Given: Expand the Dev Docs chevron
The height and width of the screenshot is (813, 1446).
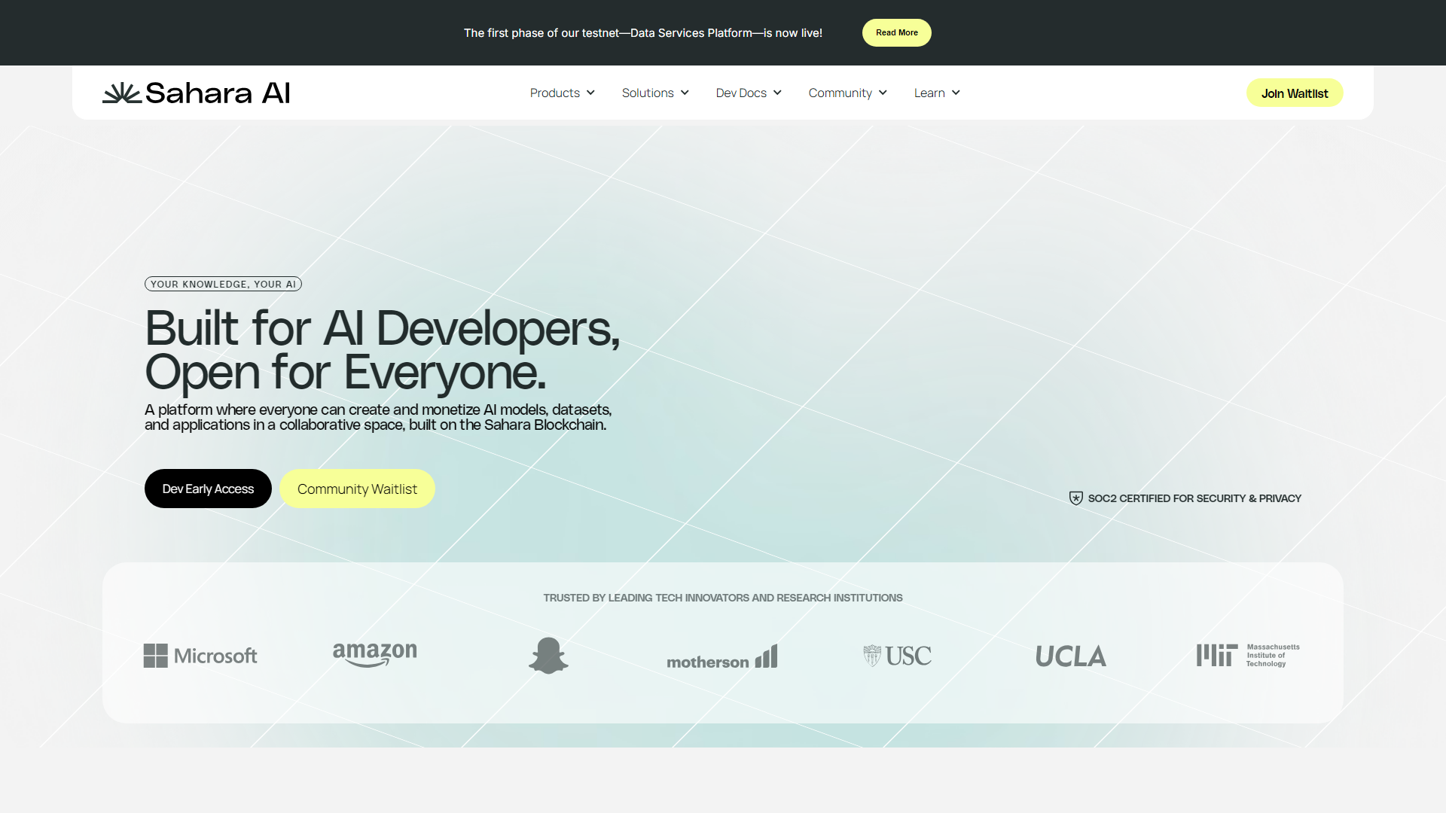Looking at the screenshot, I should pos(777,93).
